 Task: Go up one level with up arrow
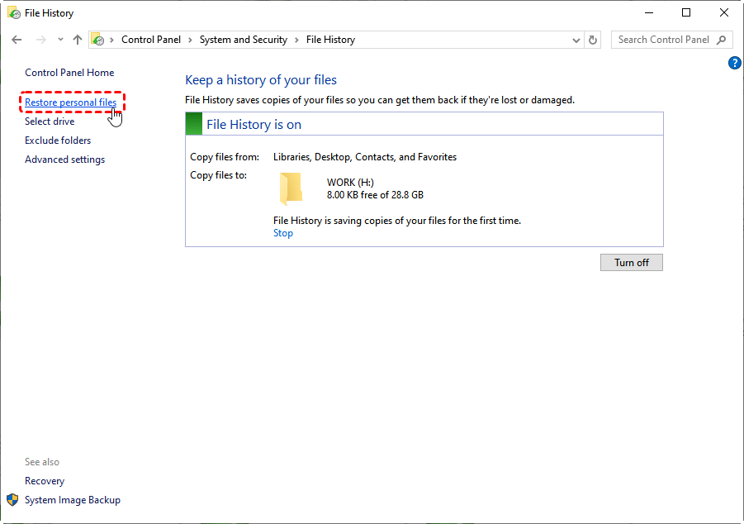[78, 40]
